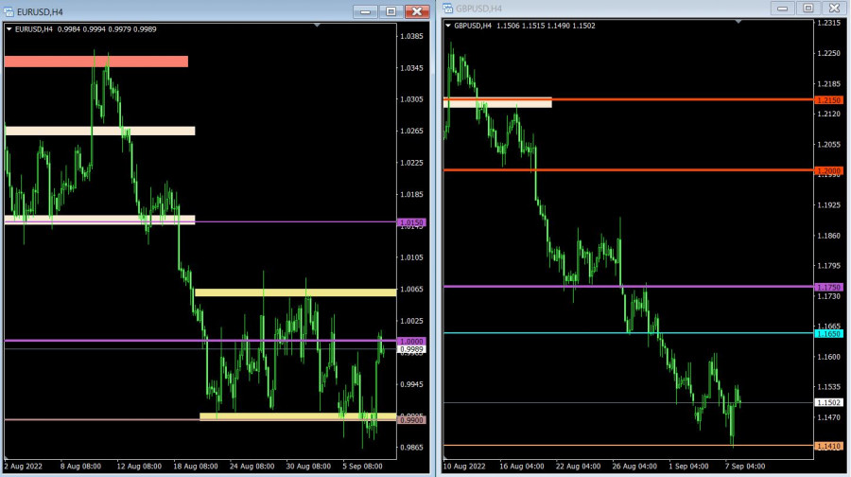The width and height of the screenshot is (851, 477).
Task: Click the EURUSD,H4 window title icon
Action: 9,10
